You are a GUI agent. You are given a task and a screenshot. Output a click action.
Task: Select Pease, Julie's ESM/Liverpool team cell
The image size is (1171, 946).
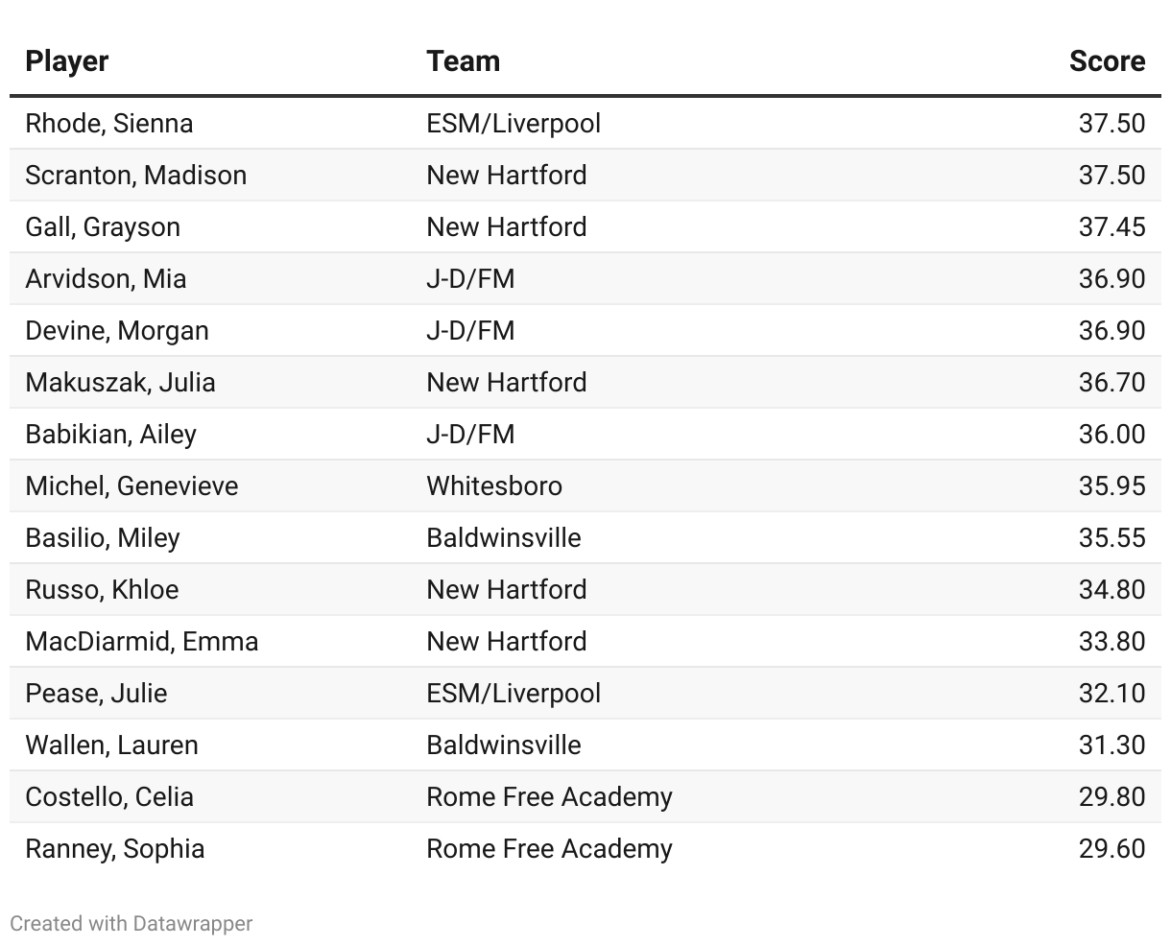click(x=514, y=693)
